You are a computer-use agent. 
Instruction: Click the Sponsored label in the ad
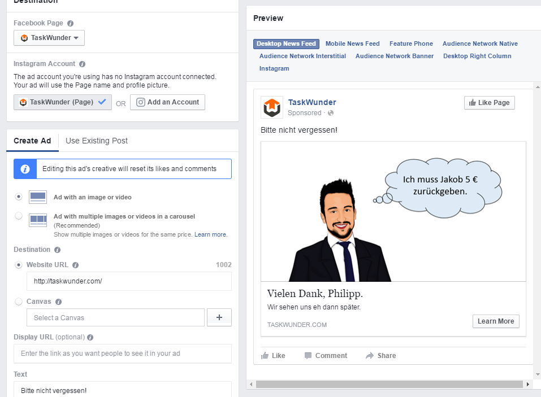coord(304,113)
